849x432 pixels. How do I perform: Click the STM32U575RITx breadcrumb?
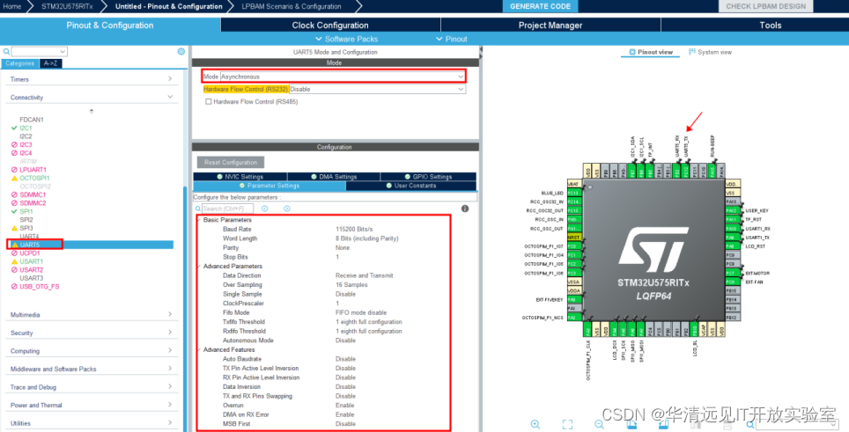click(67, 6)
